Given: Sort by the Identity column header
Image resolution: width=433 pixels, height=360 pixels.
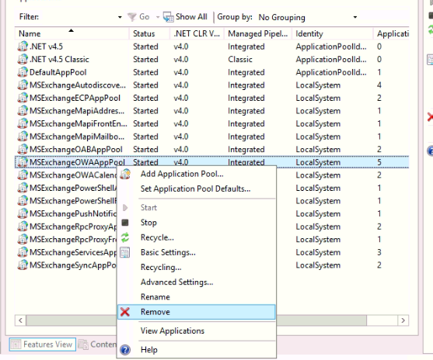Looking at the screenshot, I should (332, 33).
